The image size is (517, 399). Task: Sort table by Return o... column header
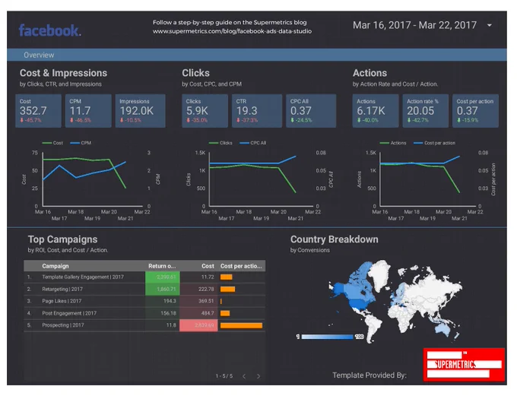click(162, 266)
